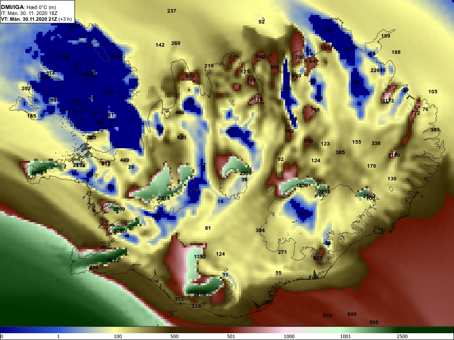This screenshot has width=454, height=340.
Task: Click the map value '237'
Action: (172, 11)
